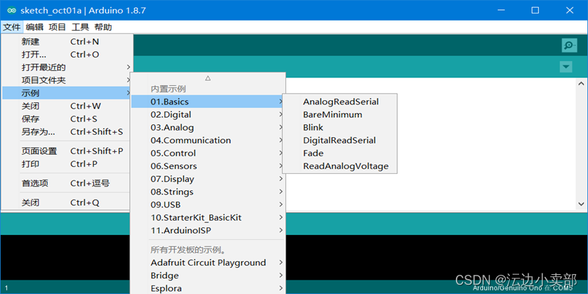Expand the 08.Strings examples submenu

click(208, 192)
